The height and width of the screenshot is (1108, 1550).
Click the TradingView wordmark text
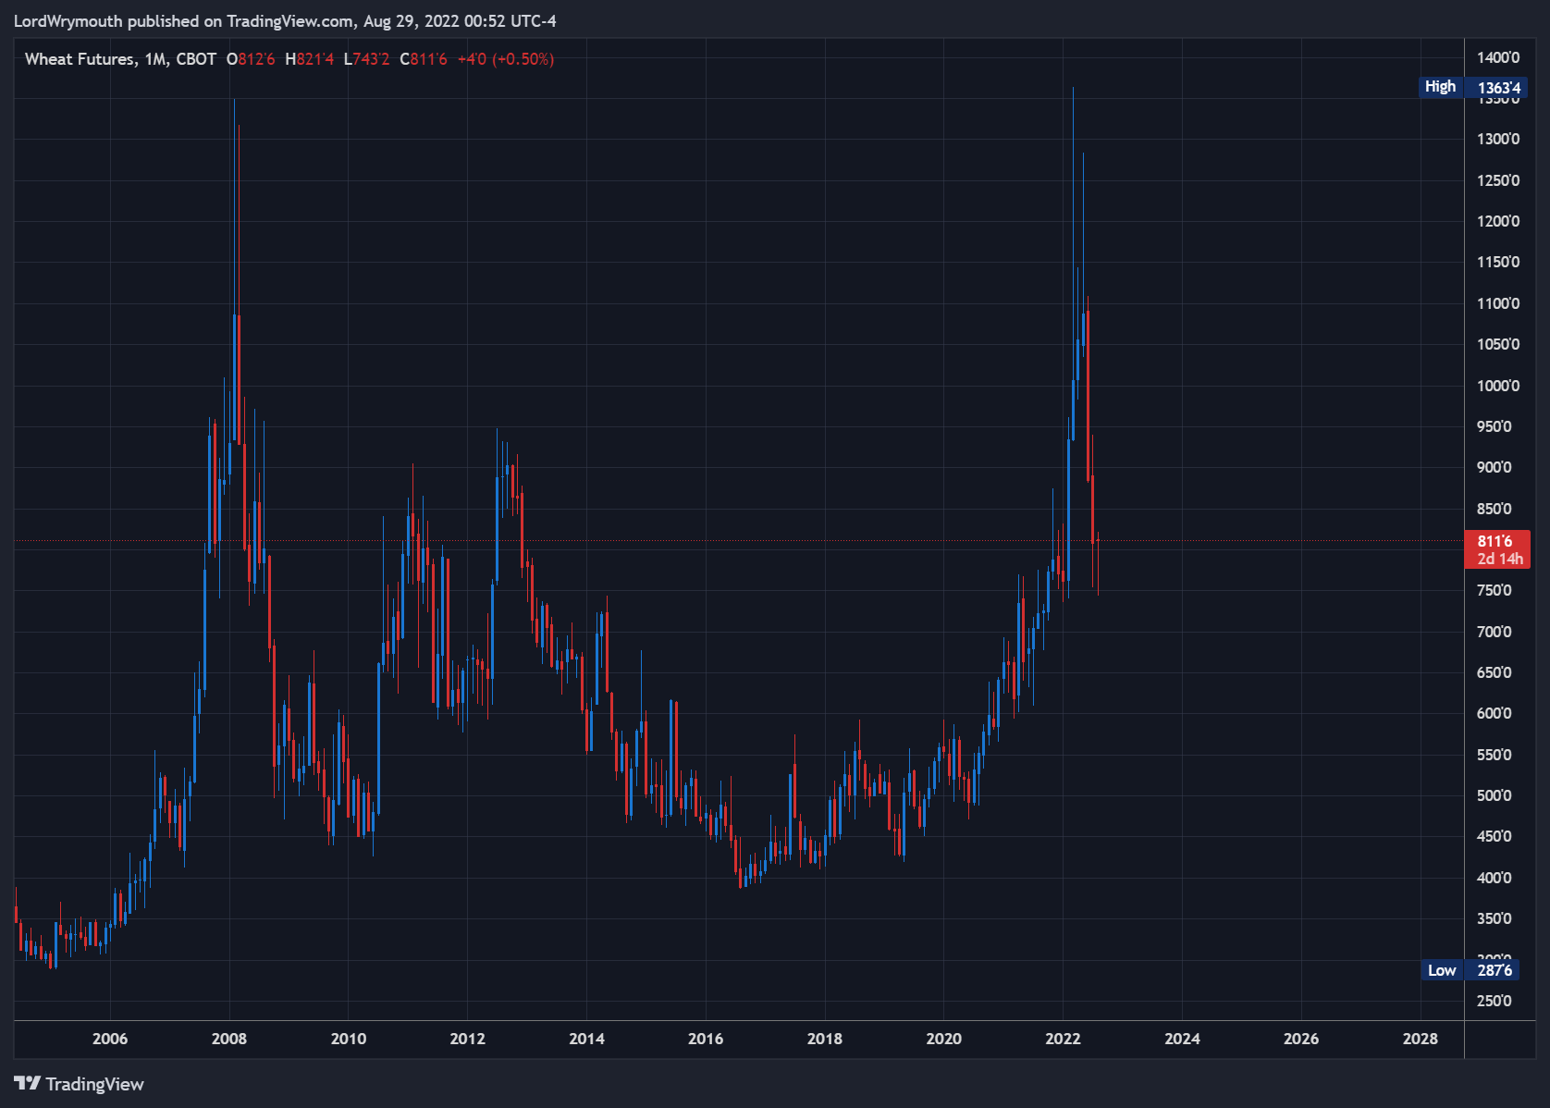[x=94, y=1084]
